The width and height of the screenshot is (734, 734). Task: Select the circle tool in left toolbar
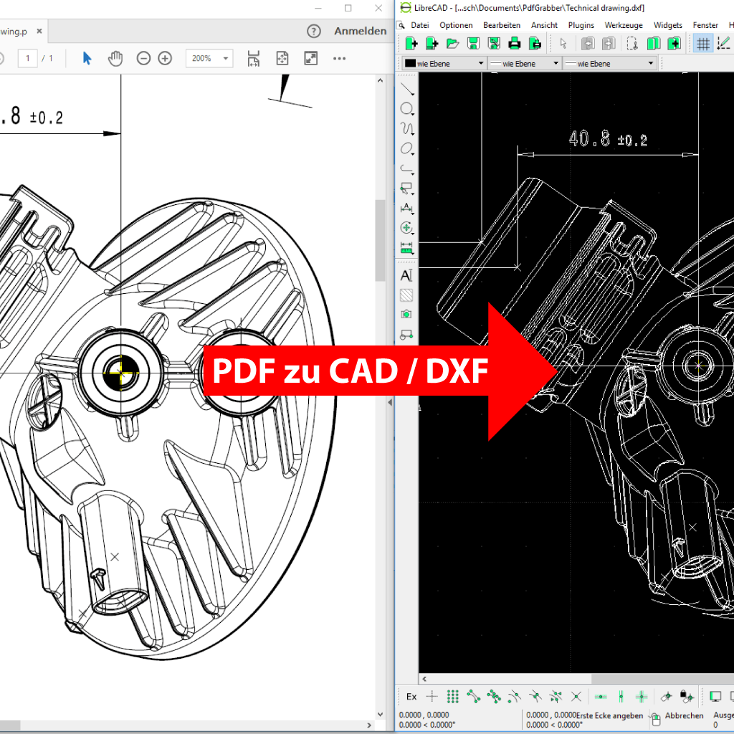[406, 109]
